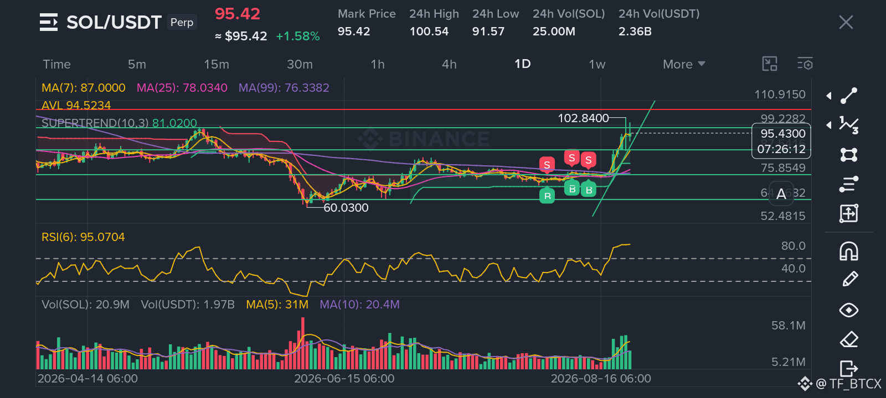Click the RSI(6): 95.0704 label
Image resolution: width=886 pixels, height=398 pixels.
tap(83, 237)
